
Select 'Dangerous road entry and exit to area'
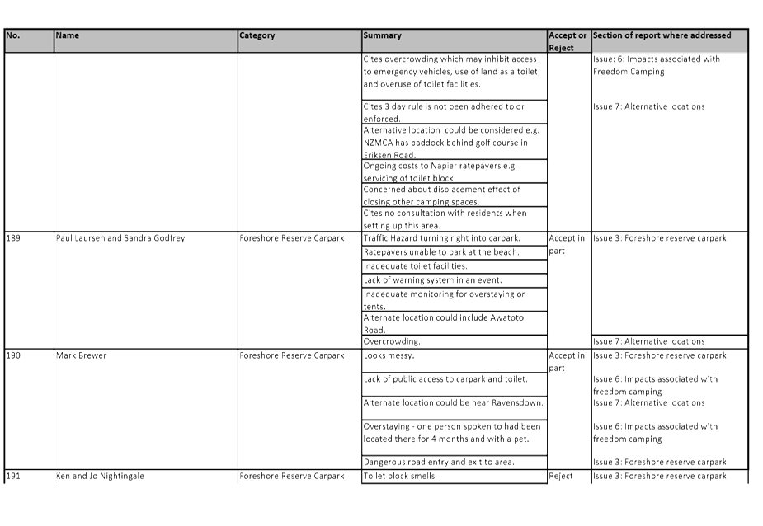pos(455,463)
